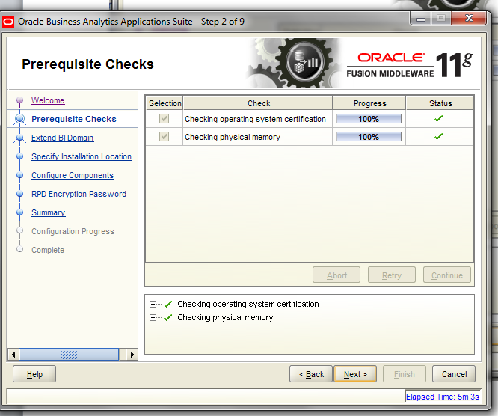Click the right arrow of navigation scrollbar
498x416 pixels.
click(x=132, y=355)
